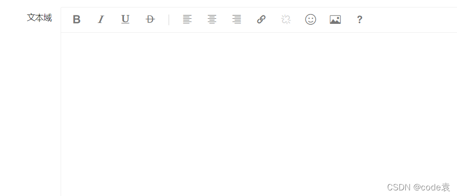The height and width of the screenshot is (196, 457).
Task: Underline text with the U icon
Action: tap(125, 20)
